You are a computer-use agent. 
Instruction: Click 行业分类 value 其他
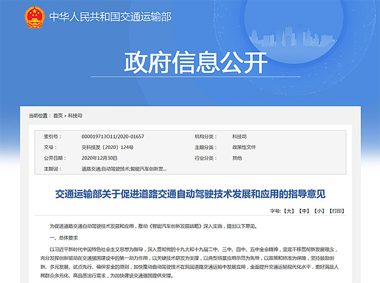237,158
